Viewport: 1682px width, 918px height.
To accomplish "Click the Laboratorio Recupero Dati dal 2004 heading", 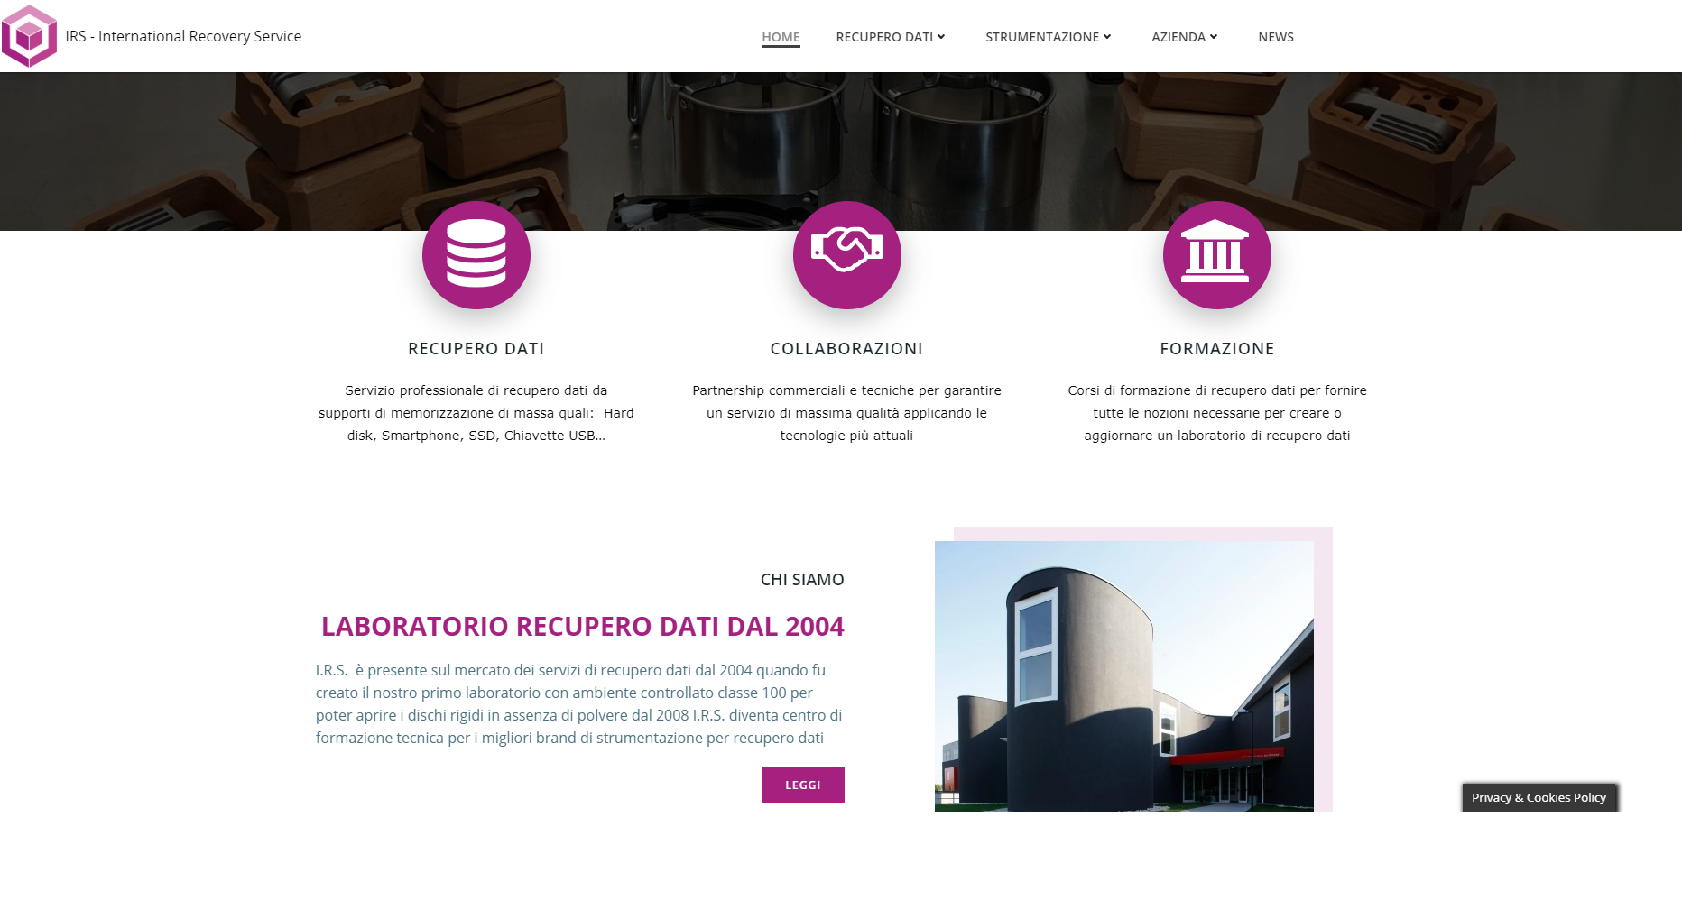I will [582, 626].
